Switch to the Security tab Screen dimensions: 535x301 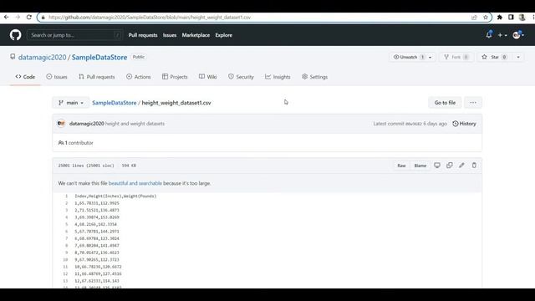241,77
